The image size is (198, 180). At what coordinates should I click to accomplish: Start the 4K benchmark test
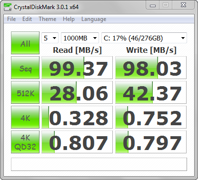click(x=25, y=117)
